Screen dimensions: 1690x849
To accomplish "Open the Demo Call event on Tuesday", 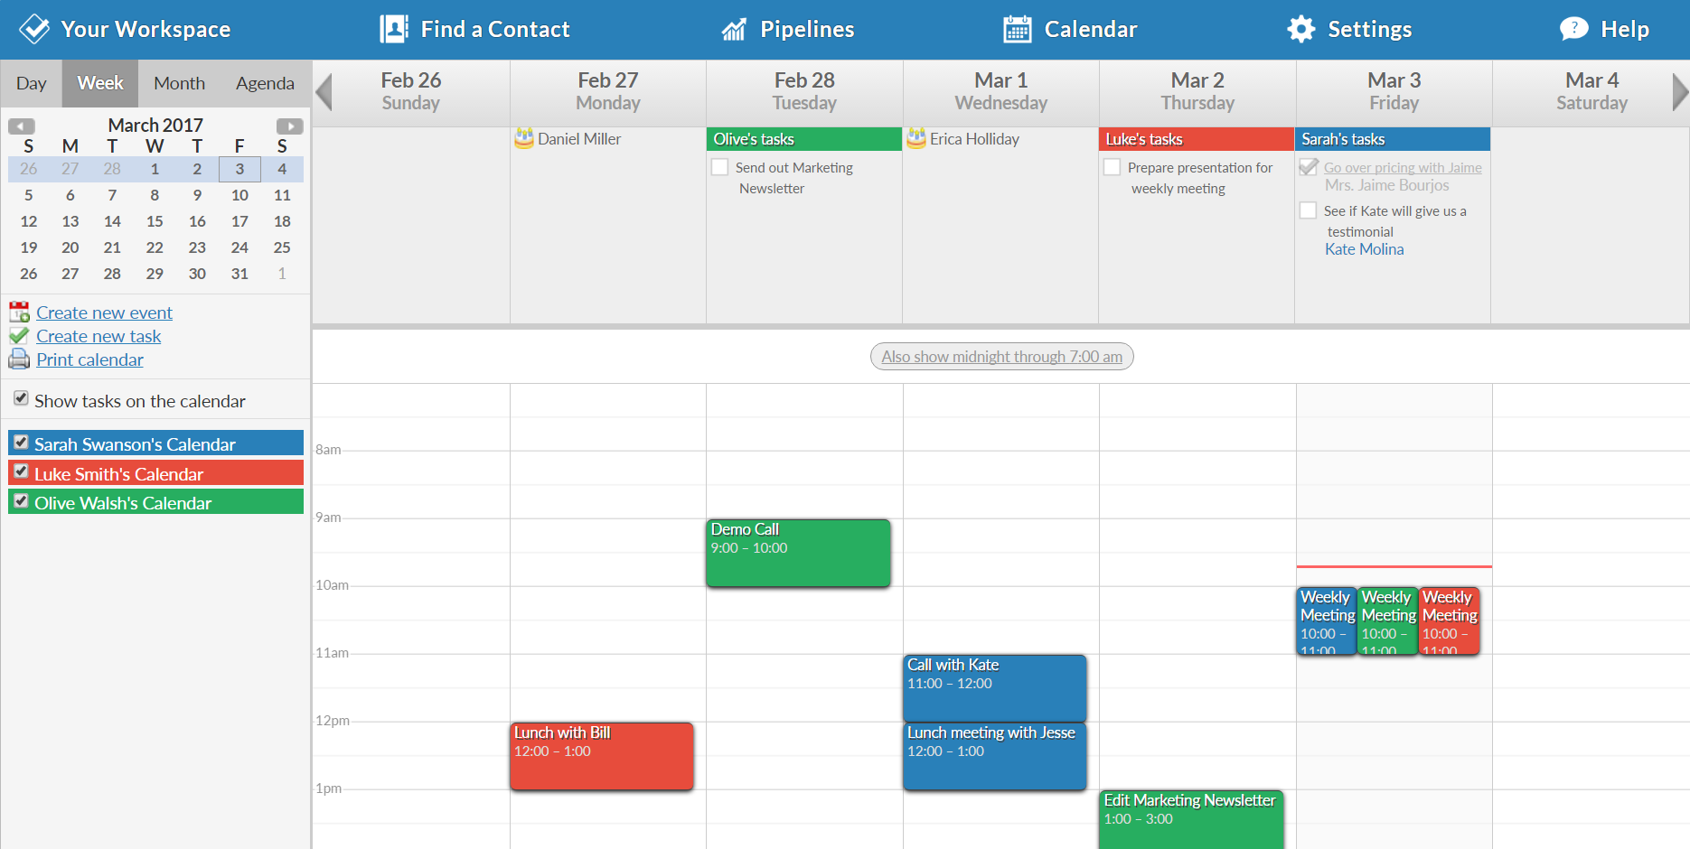I will [x=798, y=553].
